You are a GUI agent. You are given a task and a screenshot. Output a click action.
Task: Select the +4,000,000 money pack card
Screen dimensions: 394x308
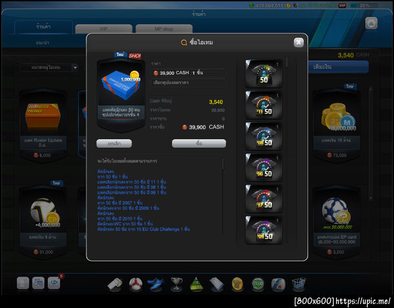(43, 223)
